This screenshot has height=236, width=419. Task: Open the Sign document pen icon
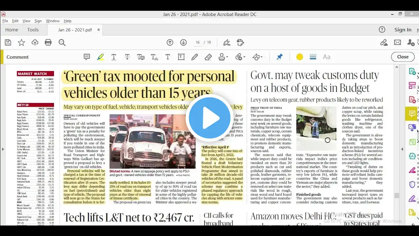point(227,42)
